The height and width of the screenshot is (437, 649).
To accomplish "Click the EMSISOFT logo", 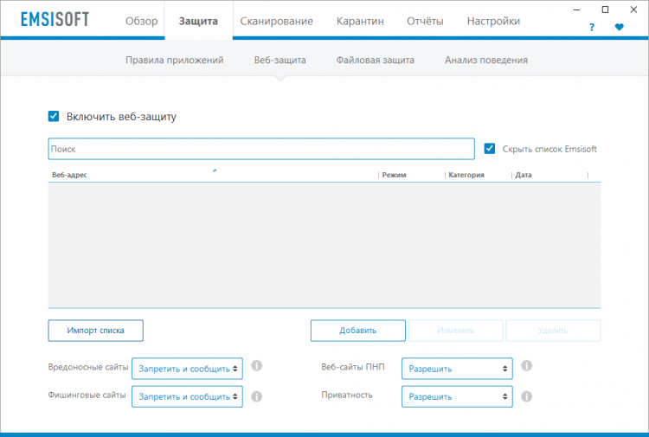I will [x=55, y=19].
